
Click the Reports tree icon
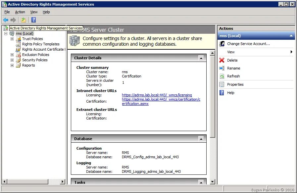pos(18,65)
